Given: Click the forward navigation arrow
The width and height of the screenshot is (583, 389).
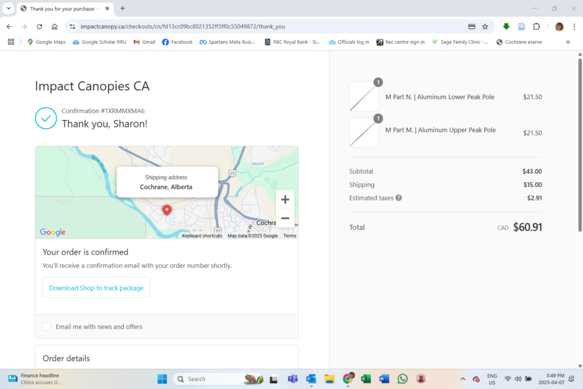Looking at the screenshot, I should click(24, 26).
